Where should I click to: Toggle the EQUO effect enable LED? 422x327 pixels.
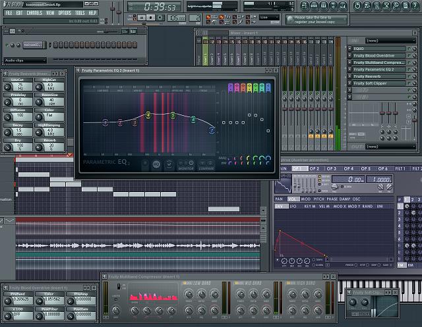point(409,49)
